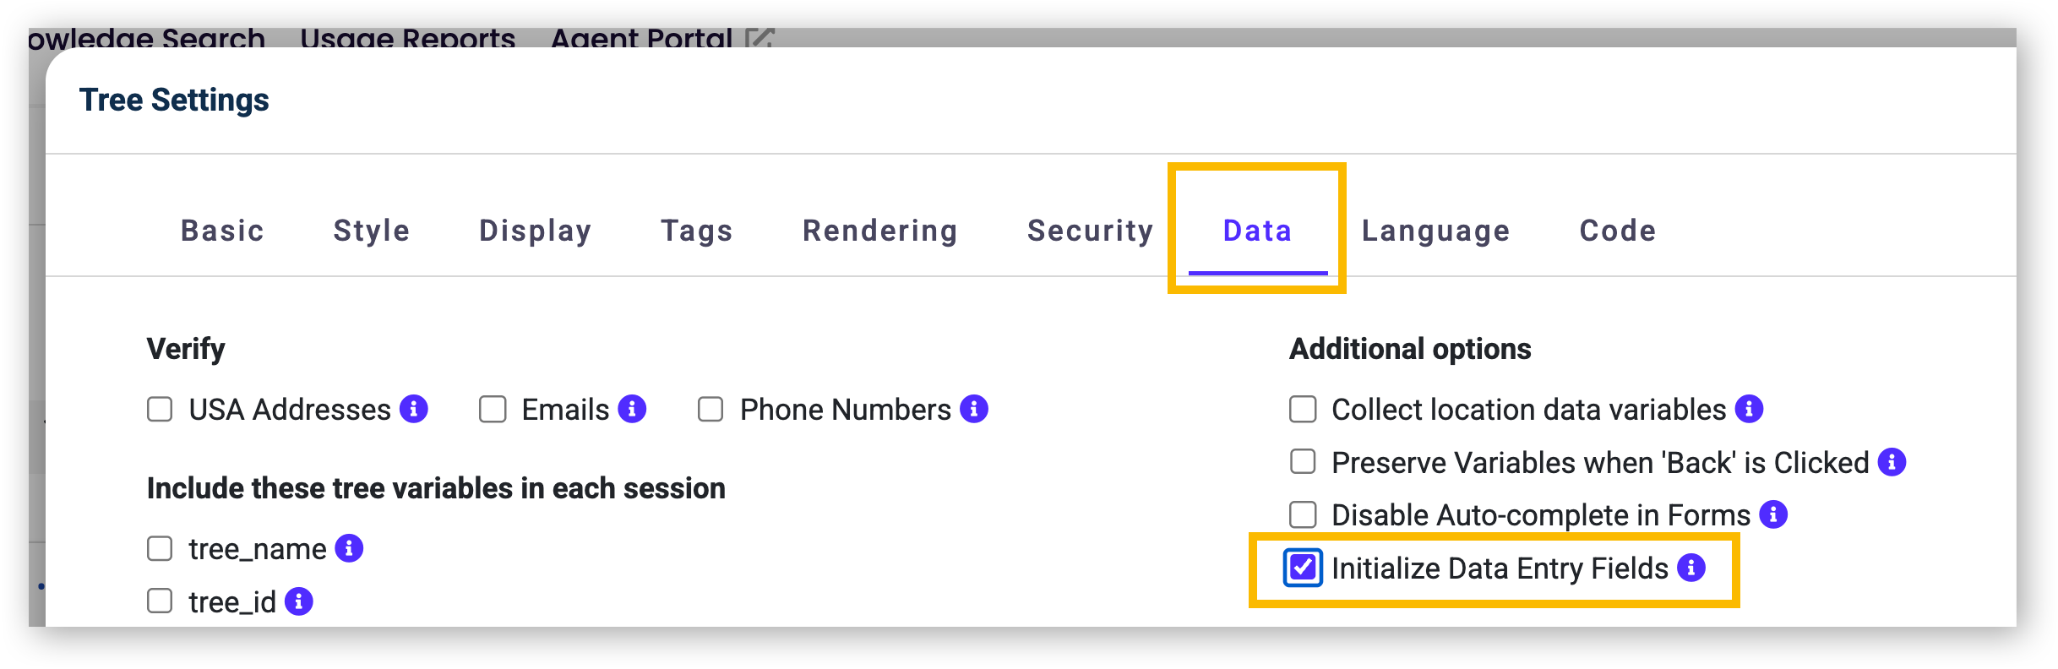2058x669 pixels.
Task: Uncheck Initialize Data Entry Fields
Action: 1303,568
